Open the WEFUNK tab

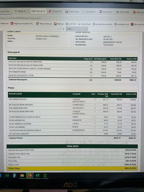(138, 12)
